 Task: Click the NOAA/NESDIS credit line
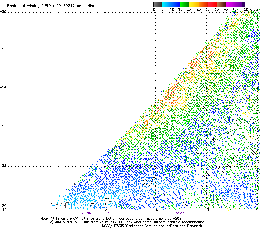click(x=152, y=226)
